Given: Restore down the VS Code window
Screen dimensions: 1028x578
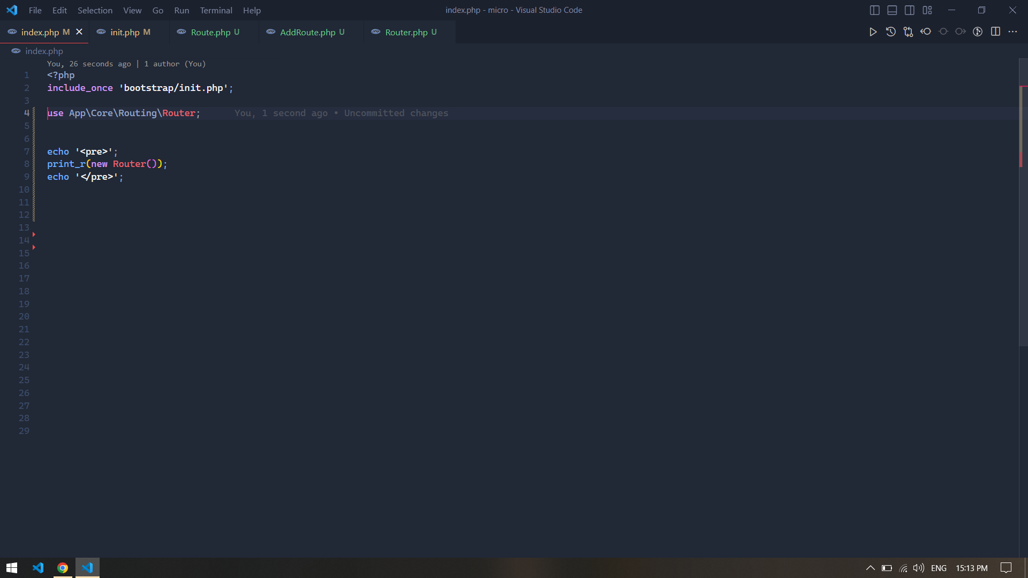Looking at the screenshot, I should (x=981, y=10).
